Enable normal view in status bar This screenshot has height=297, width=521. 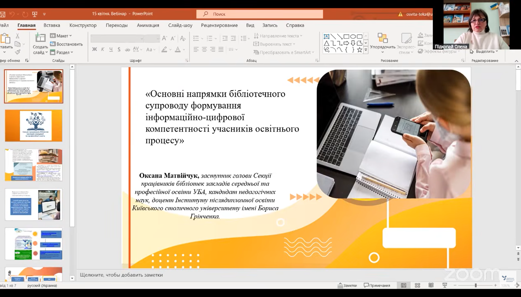403,285
